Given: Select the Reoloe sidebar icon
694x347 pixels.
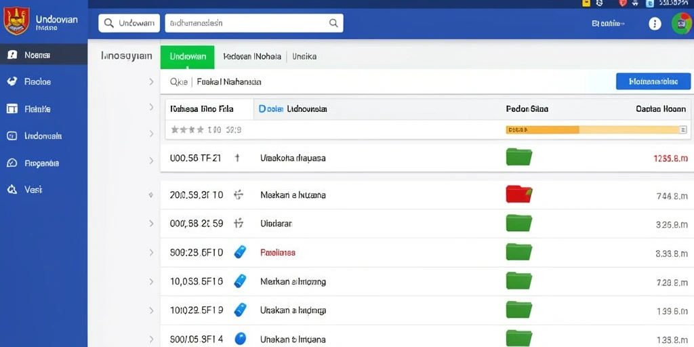Looking at the screenshot, I should tap(12, 81).
